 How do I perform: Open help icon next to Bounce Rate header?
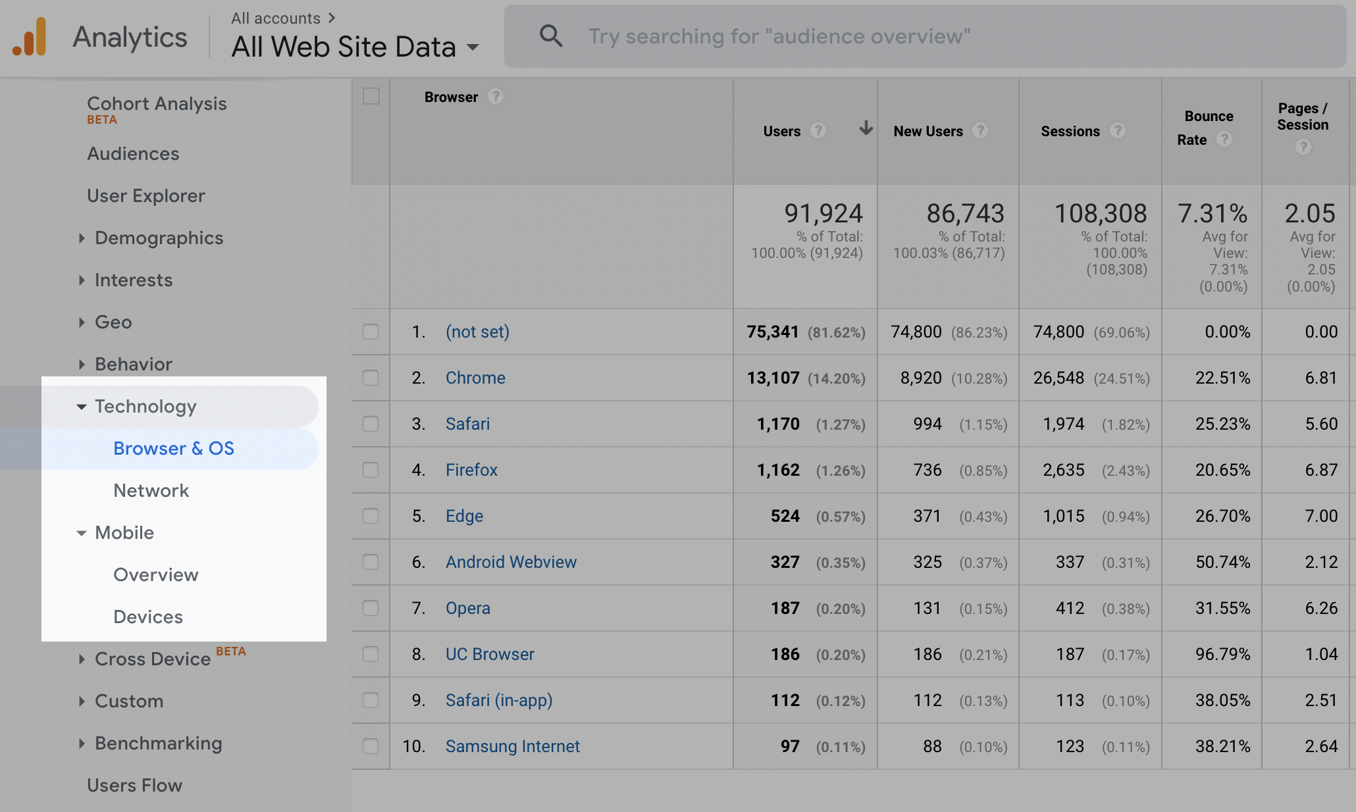point(1224,140)
